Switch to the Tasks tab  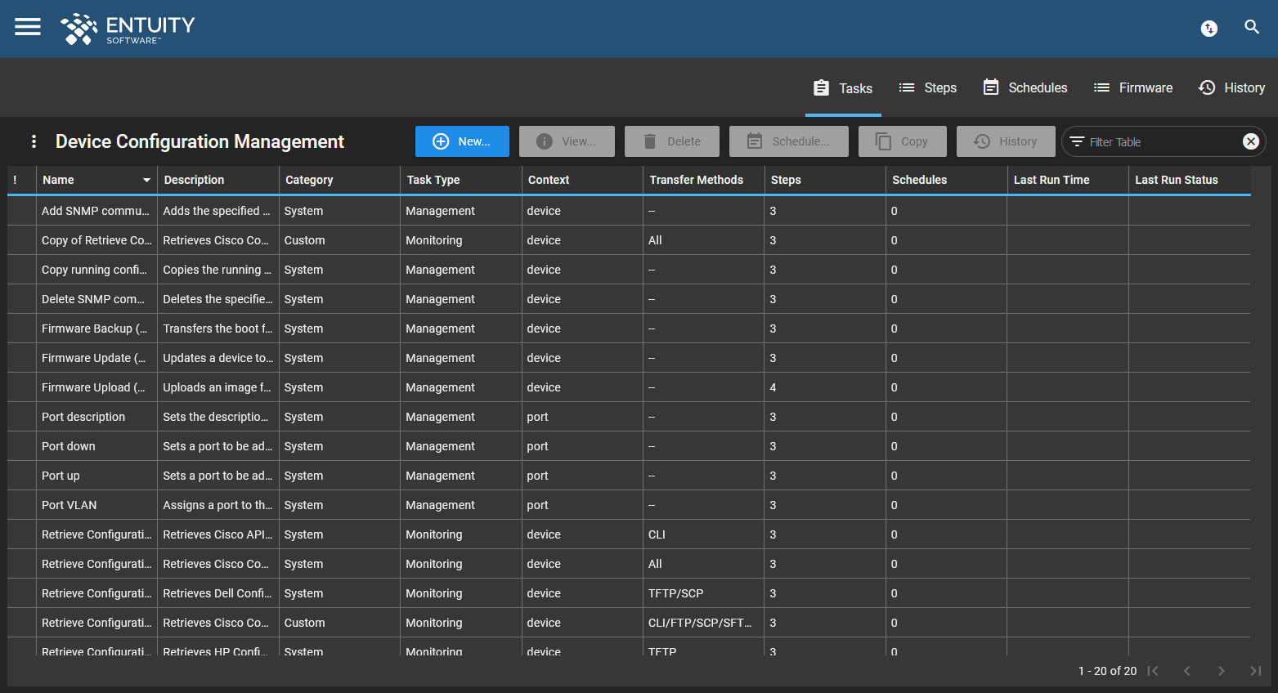coord(843,87)
